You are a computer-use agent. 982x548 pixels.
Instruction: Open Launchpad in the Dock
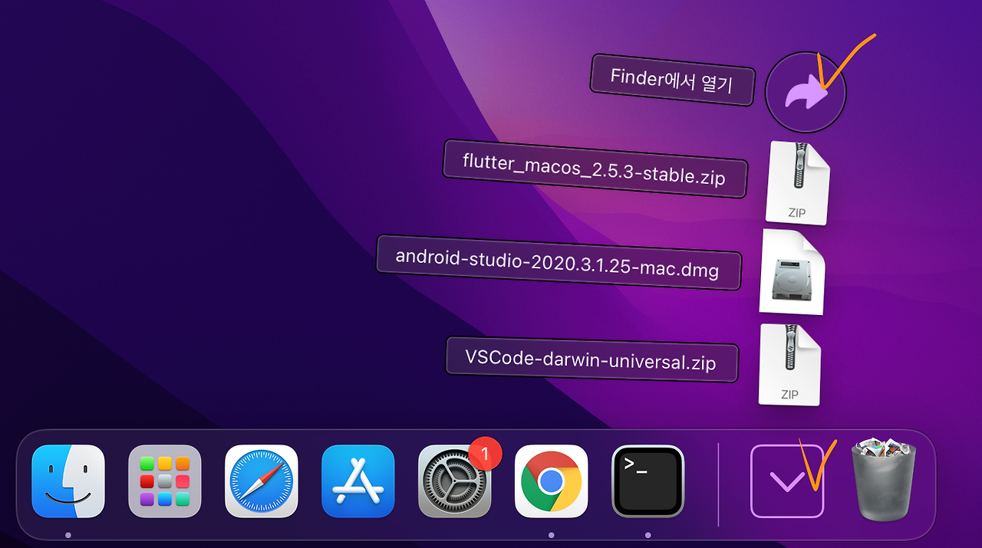165,481
